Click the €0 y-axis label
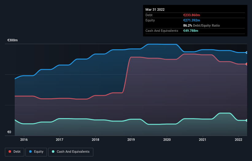 tap(9, 132)
